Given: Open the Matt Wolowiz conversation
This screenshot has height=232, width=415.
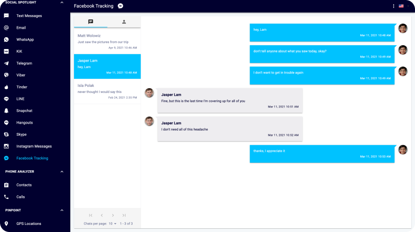Looking at the screenshot, I should point(107,41).
